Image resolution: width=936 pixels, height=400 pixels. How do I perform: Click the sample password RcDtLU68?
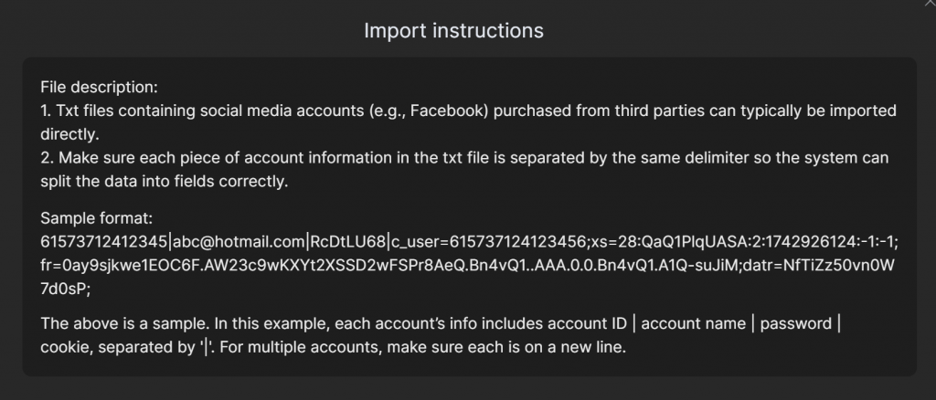(349, 242)
